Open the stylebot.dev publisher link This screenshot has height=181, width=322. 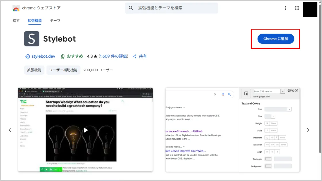coord(43,56)
